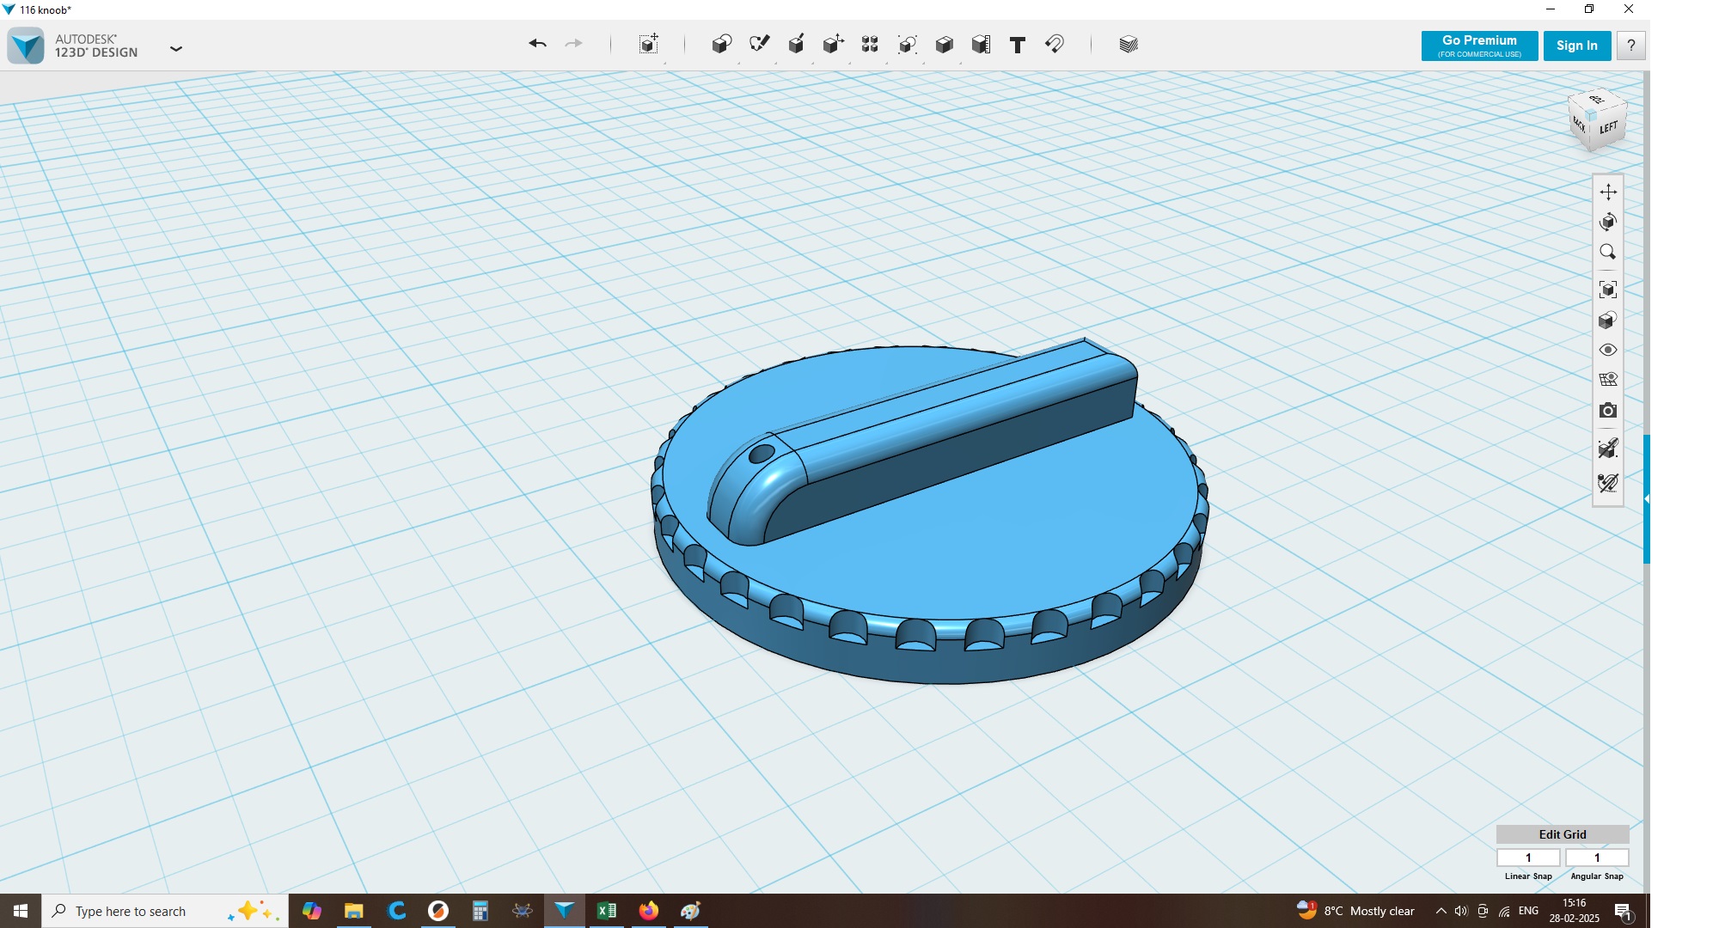This screenshot has width=1719, height=928.
Task: Activate the Pan navigation tool
Action: pos(1607,192)
